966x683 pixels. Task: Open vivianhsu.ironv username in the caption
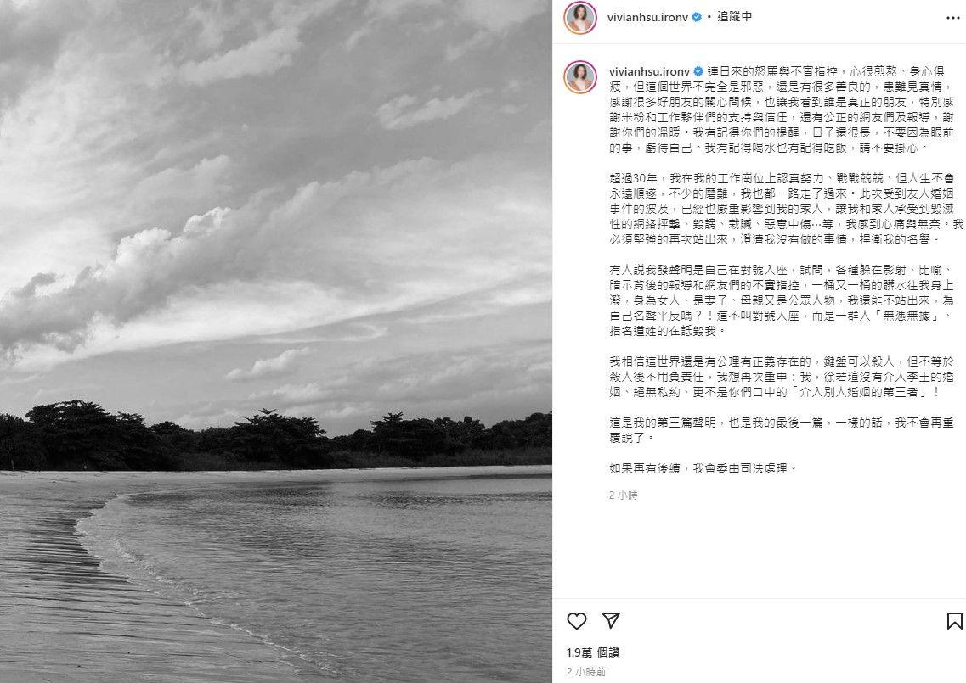(649, 71)
